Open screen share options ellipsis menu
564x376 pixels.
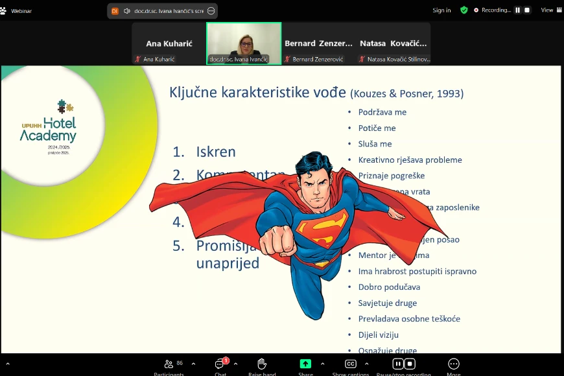[x=211, y=11]
